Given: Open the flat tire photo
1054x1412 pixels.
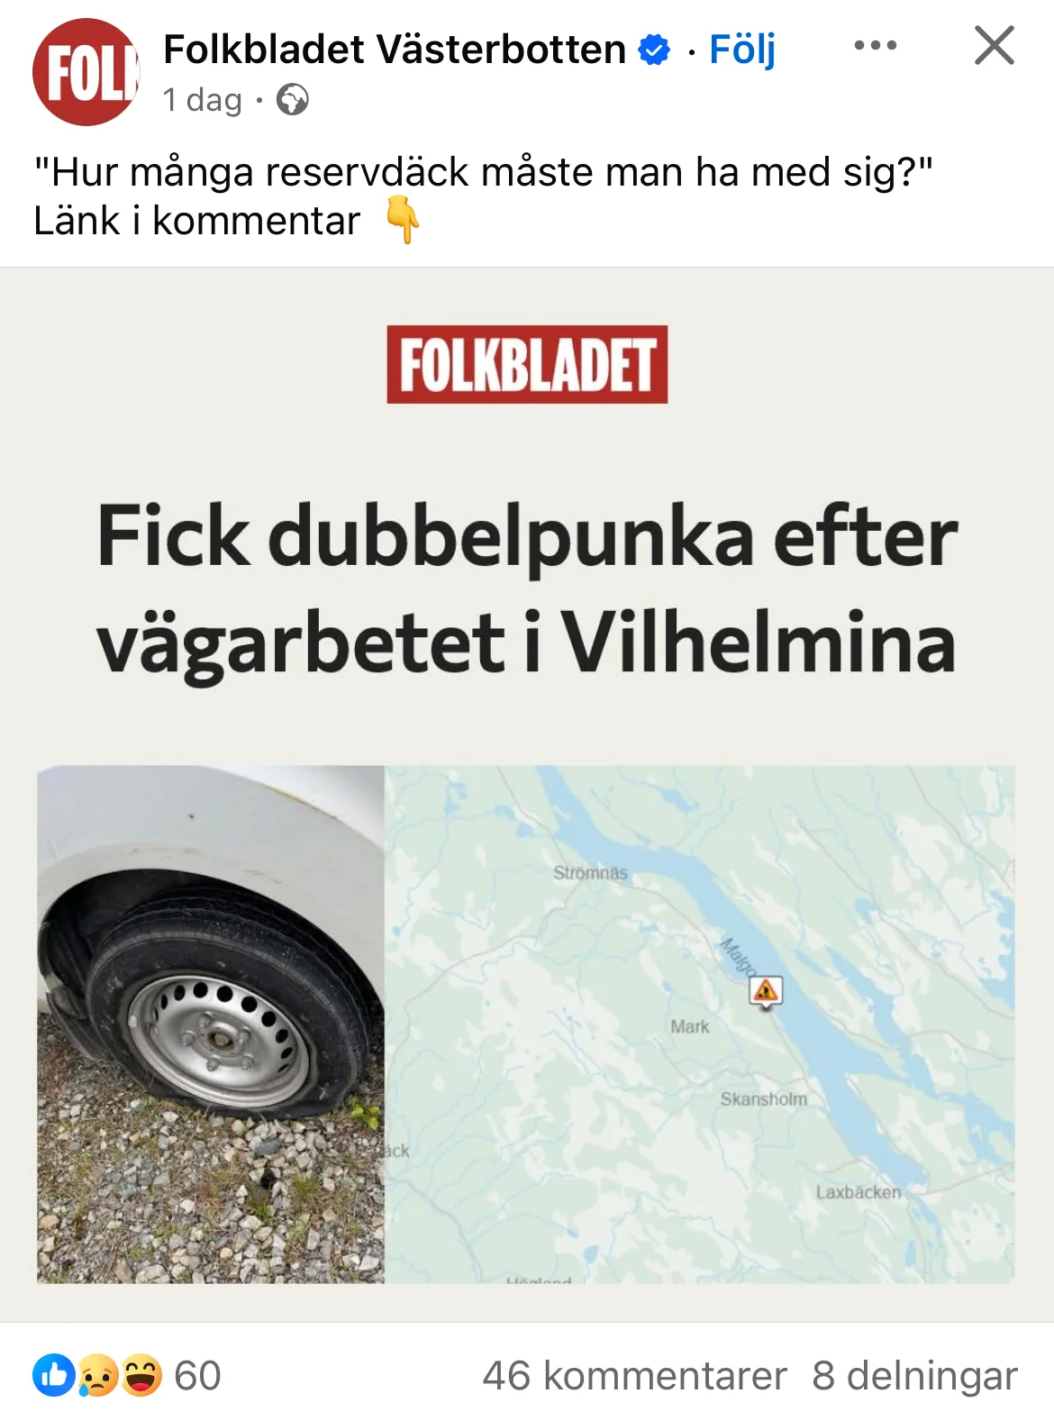Looking at the screenshot, I should (x=211, y=1025).
